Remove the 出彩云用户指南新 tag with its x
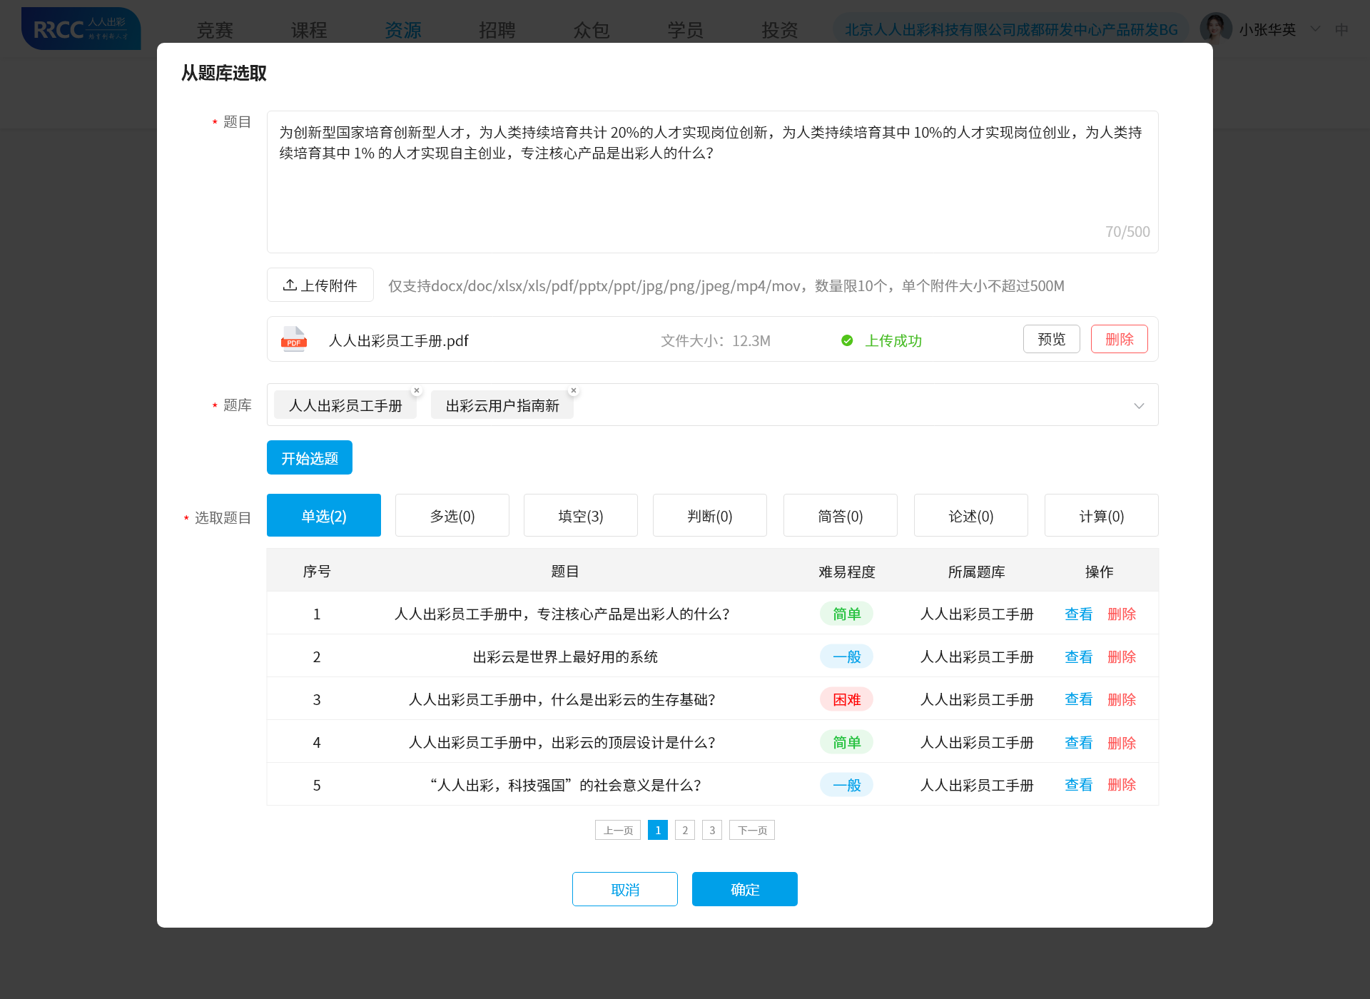 coord(574,390)
